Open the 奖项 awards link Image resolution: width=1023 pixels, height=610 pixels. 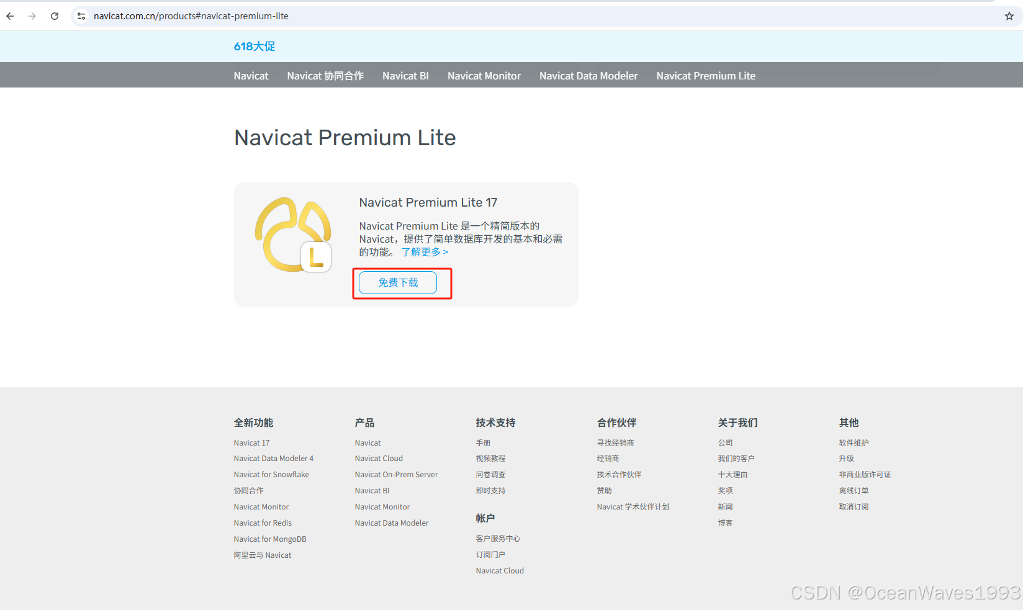click(x=725, y=491)
